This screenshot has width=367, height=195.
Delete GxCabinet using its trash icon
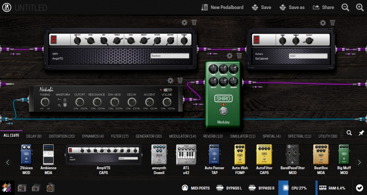click(x=332, y=23)
